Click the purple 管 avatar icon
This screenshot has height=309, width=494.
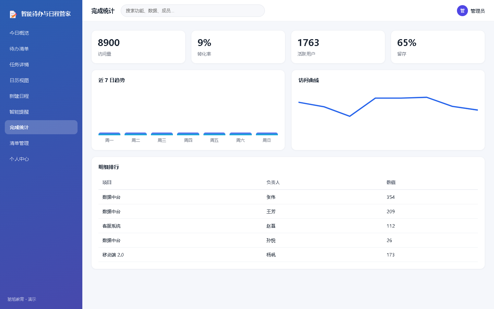pyautogui.click(x=462, y=11)
